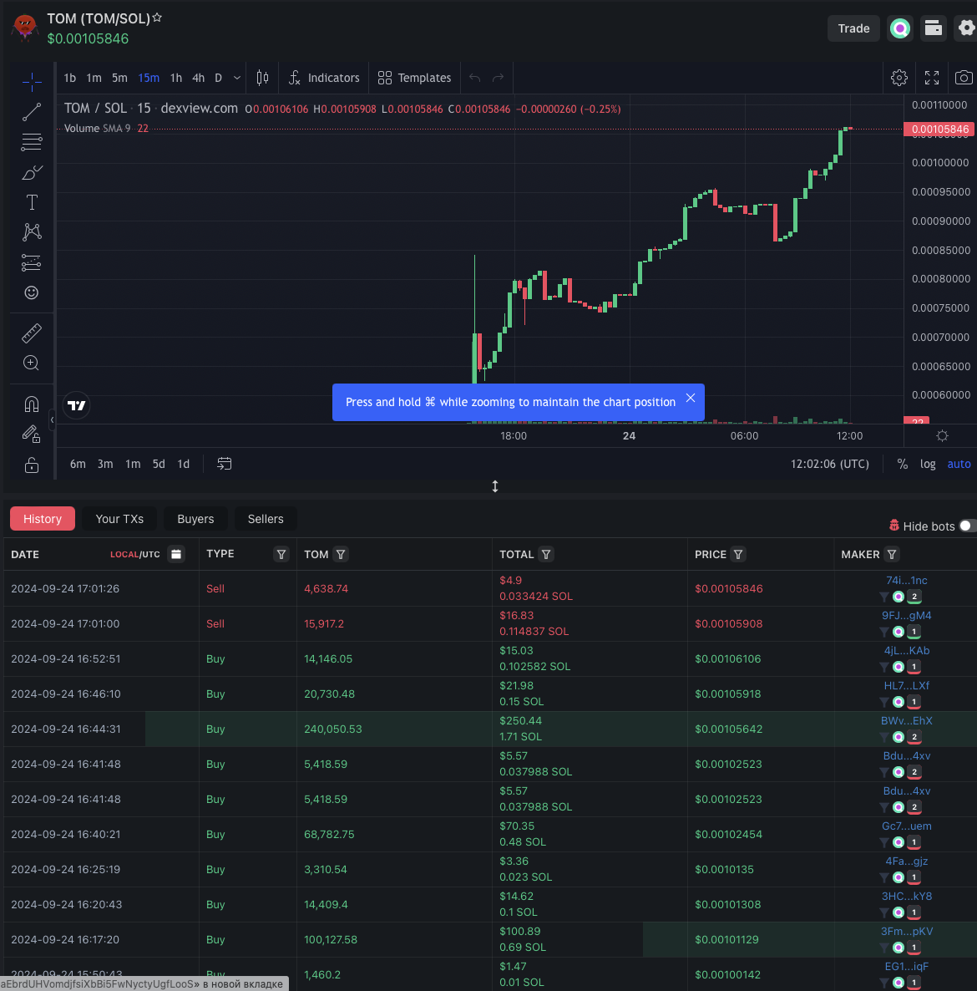The width and height of the screenshot is (977, 991).
Task: Click the redo arrow in chart toolbar
Action: click(x=499, y=78)
